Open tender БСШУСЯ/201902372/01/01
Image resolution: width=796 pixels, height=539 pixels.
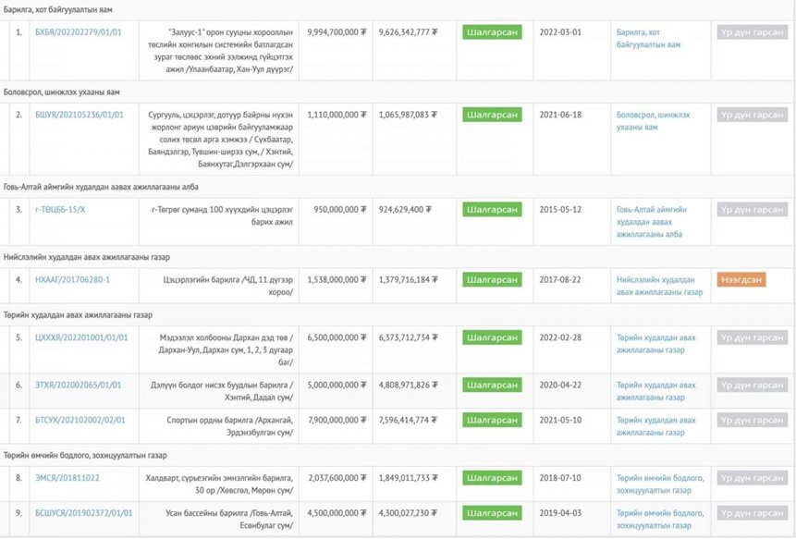tap(83, 512)
